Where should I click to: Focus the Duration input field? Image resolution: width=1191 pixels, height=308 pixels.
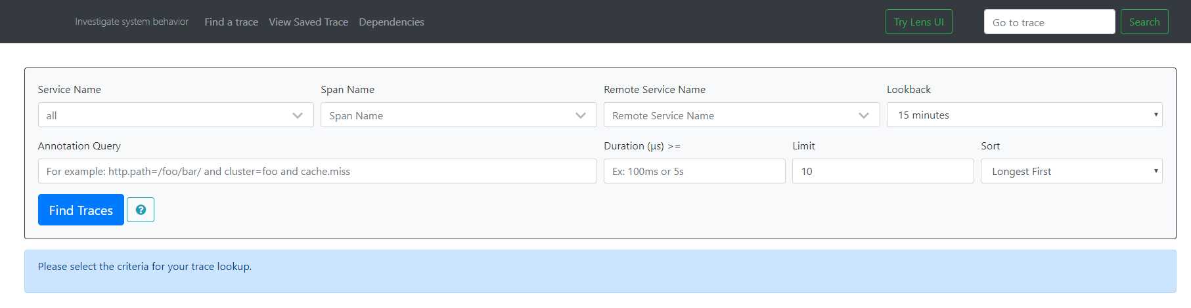click(x=694, y=171)
